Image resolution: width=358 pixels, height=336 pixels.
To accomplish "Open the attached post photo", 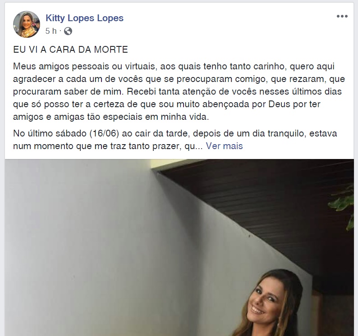I will 179,247.
